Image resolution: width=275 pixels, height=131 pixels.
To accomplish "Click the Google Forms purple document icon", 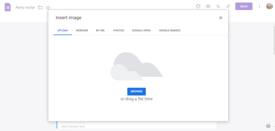I will (x=8, y=7).
